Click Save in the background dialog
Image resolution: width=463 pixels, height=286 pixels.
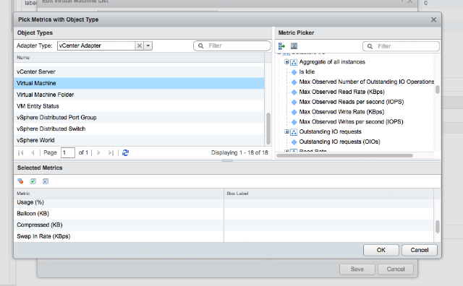pyautogui.click(x=357, y=269)
